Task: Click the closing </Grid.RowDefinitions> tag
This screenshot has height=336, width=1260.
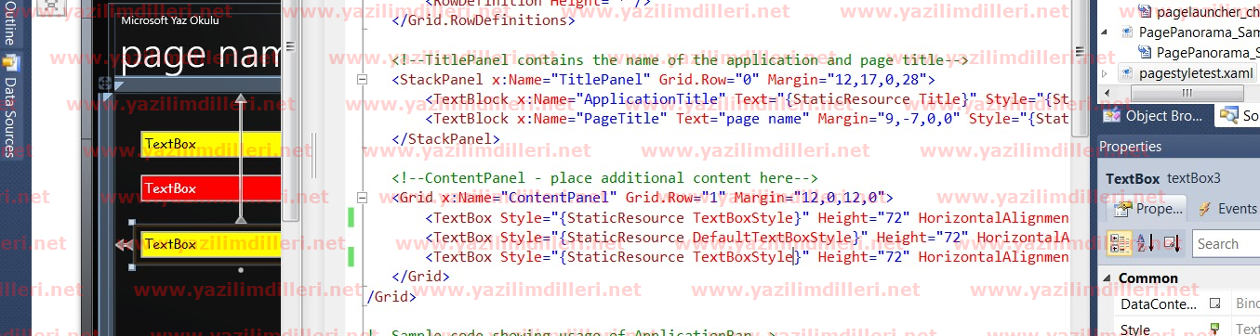Action: click(x=484, y=20)
